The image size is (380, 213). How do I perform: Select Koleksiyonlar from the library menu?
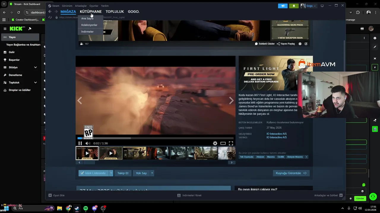(x=89, y=25)
